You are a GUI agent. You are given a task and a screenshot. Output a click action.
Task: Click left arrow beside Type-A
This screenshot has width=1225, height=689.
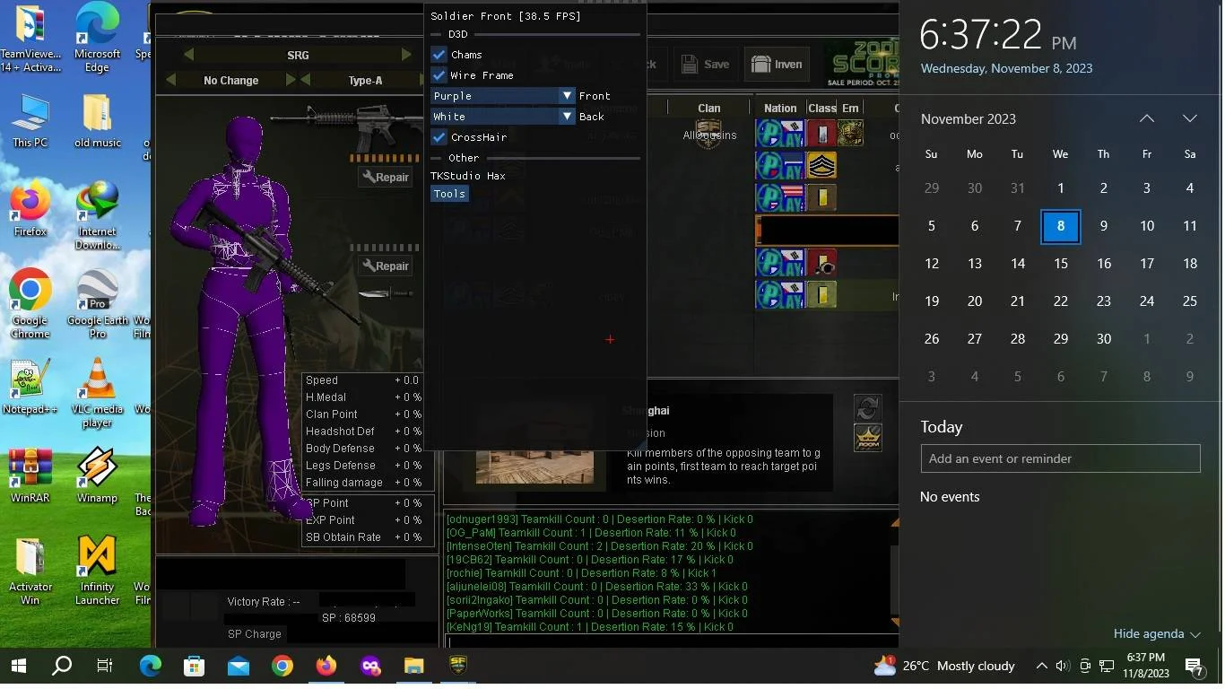(x=306, y=80)
